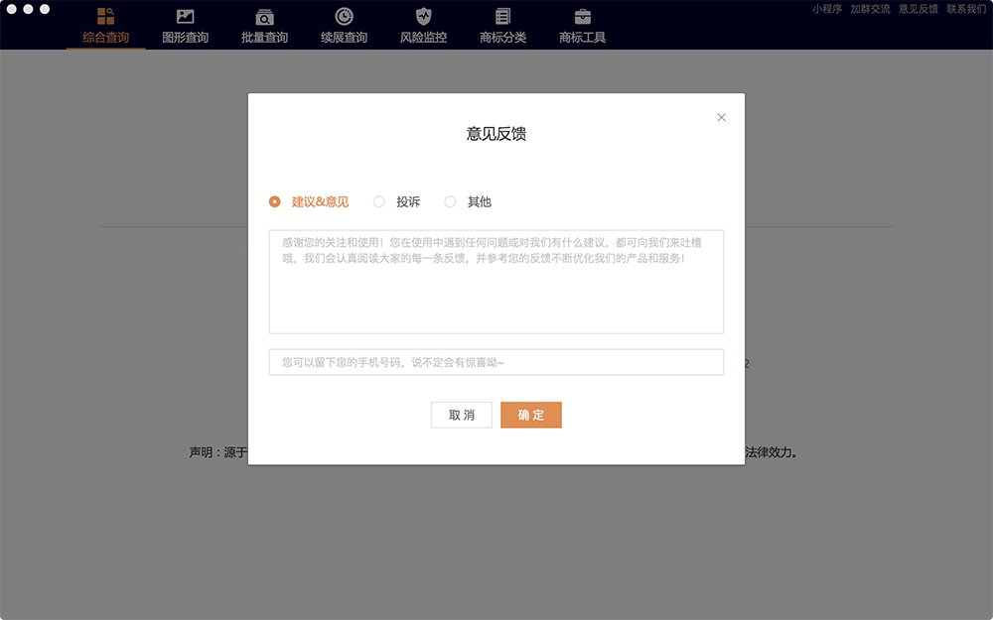Screen dimensions: 993x620
Task: Open 意见反馈 in the top-right menu
Action: tap(918, 9)
